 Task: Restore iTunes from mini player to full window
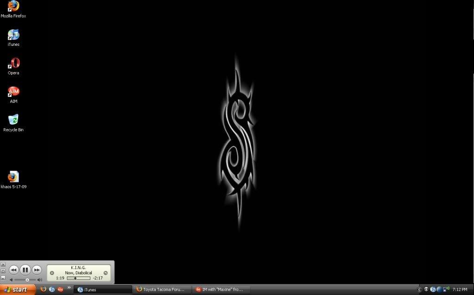pos(3,271)
